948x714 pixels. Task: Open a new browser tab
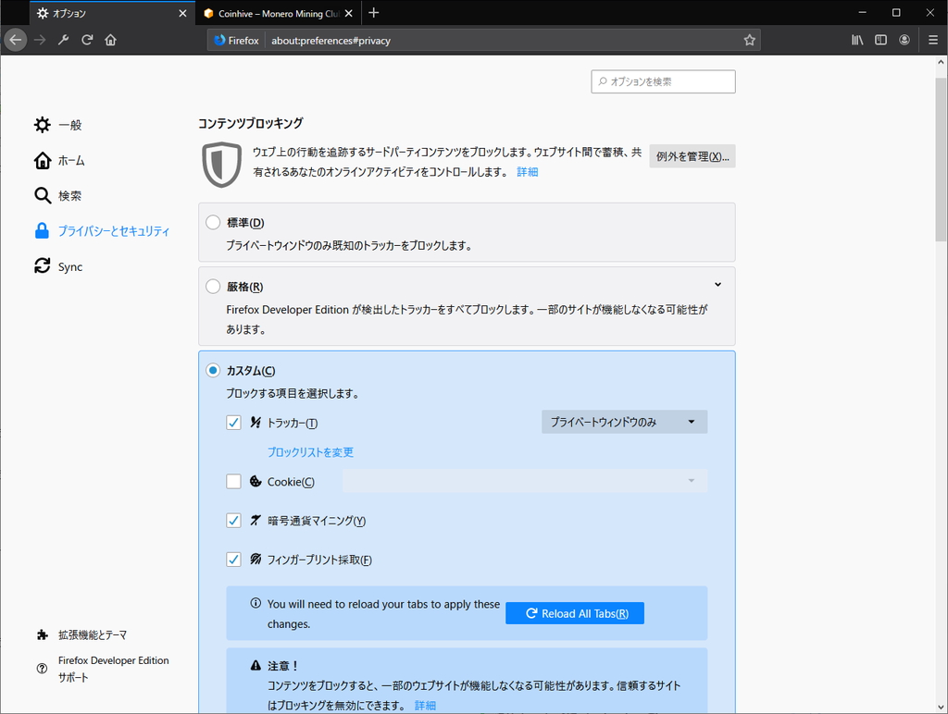373,13
